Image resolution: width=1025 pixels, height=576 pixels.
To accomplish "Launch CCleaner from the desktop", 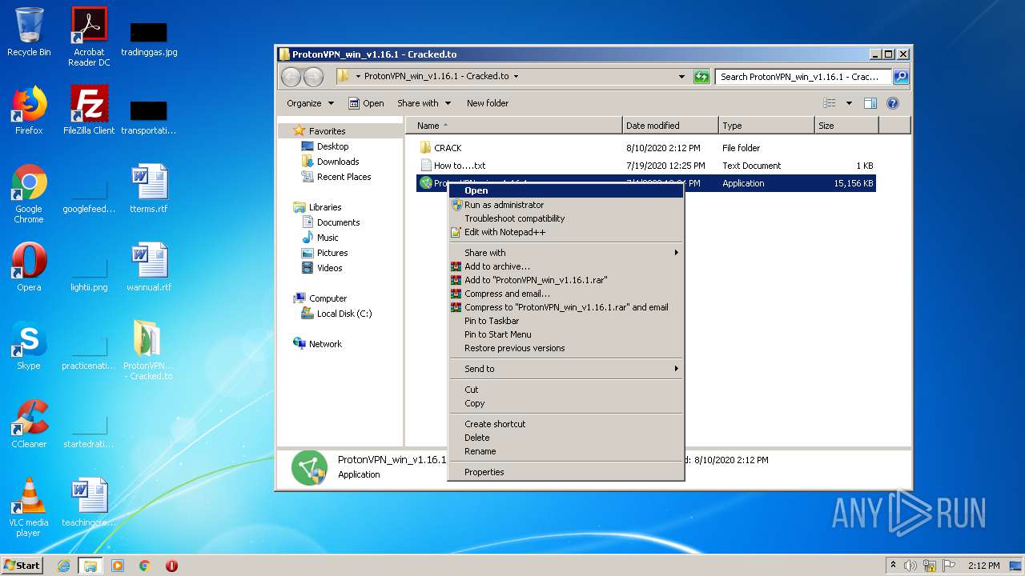I will [x=29, y=424].
